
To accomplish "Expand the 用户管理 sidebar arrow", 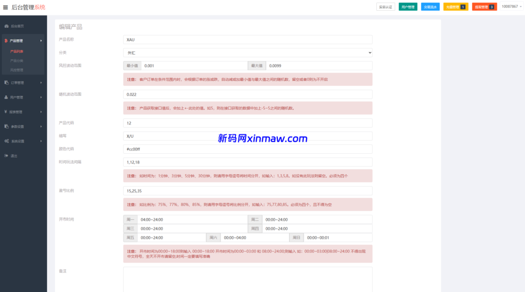I will [41, 97].
